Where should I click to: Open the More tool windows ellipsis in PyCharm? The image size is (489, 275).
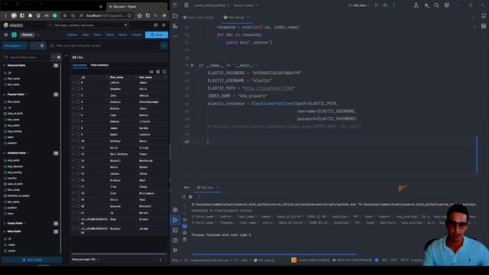point(175,36)
